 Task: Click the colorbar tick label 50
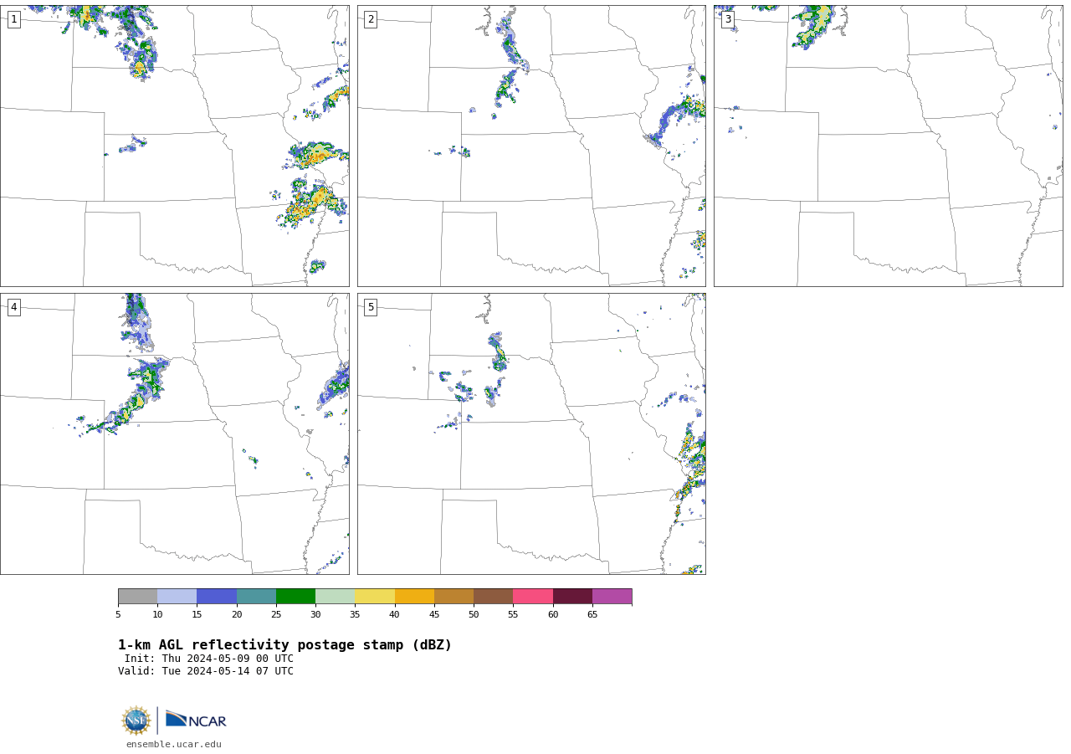tap(474, 615)
